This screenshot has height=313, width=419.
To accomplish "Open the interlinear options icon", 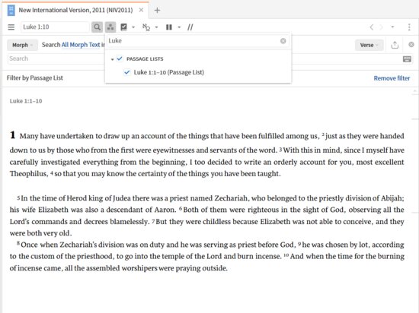I will (x=146, y=27).
